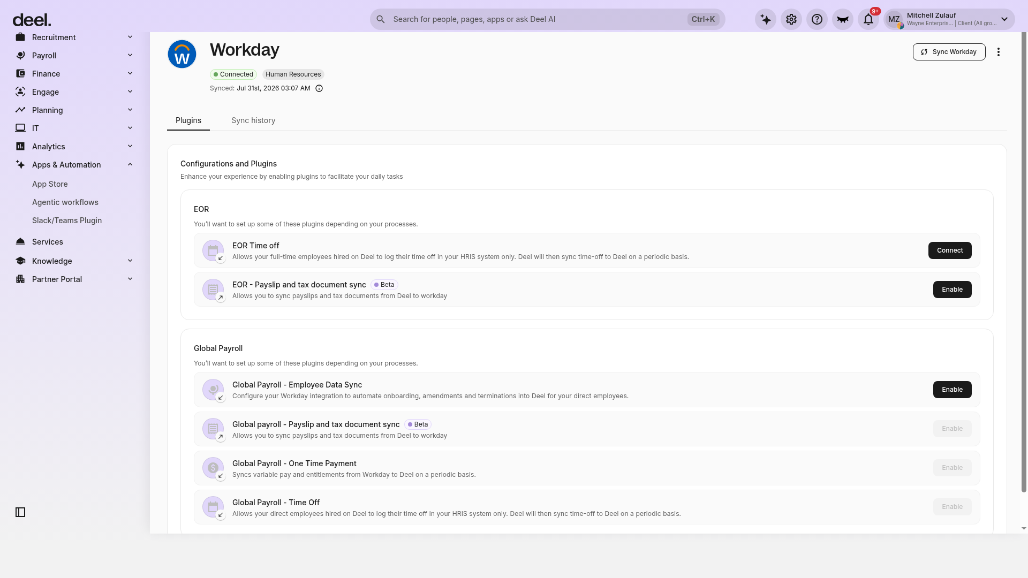
Task: Expand the Knowledge menu chevron
Action: pyautogui.click(x=130, y=261)
